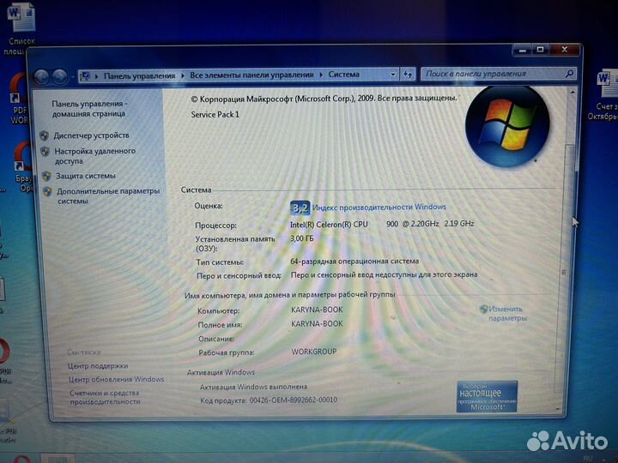
Task: Open the address bar history dropdown arrow
Action: click(394, 75)
